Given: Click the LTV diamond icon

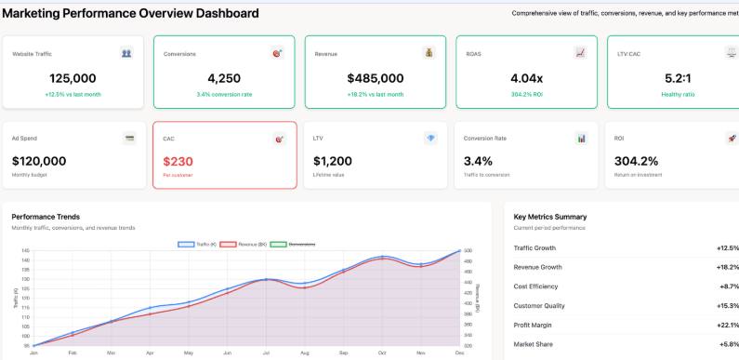Looking at the screenshot, I should [430, 139].
